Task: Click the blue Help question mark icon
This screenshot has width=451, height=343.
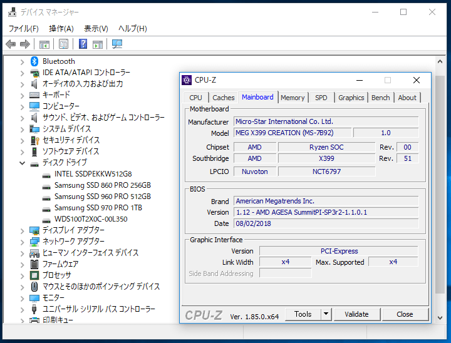Action: pyautogui.click(x=83, y=44)
